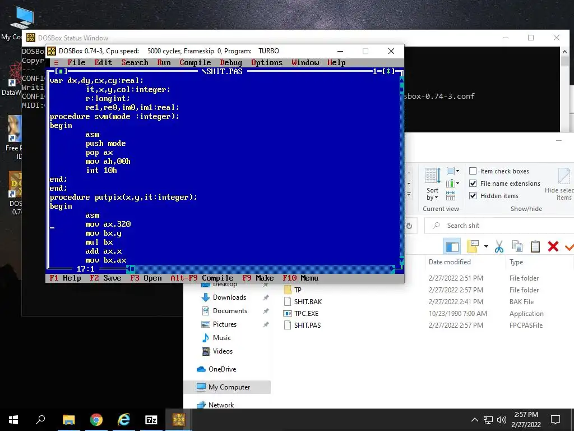Click the taskbar search magnifier icon
The width and height of the screenshot is (574, 431).
pos(40,420)
